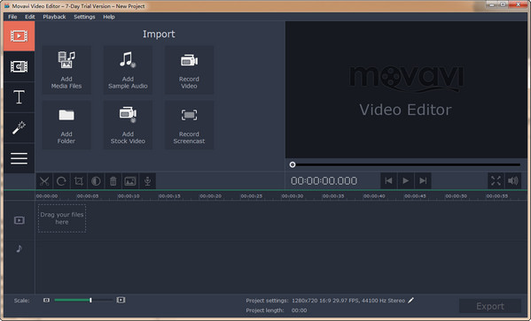Click the 00:00:30 mark on timeline ruler
The height and width of the screenshot is (321, 531).
[x=293, y=196]
